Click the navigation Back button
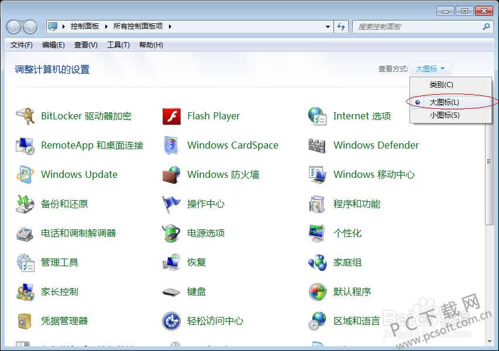This screenshot has width=499, height=351. click(12, 26)
